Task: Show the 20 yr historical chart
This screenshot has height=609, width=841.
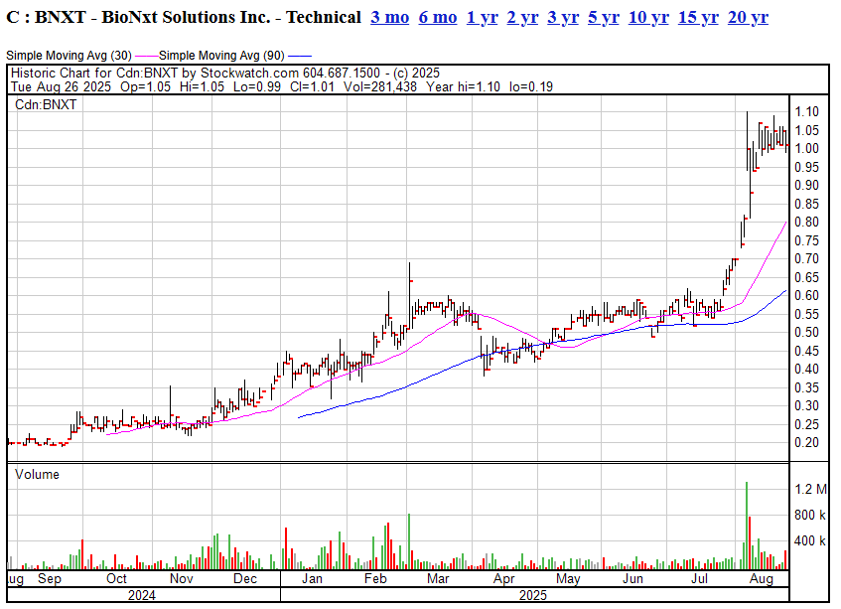Action: (748, 17)
